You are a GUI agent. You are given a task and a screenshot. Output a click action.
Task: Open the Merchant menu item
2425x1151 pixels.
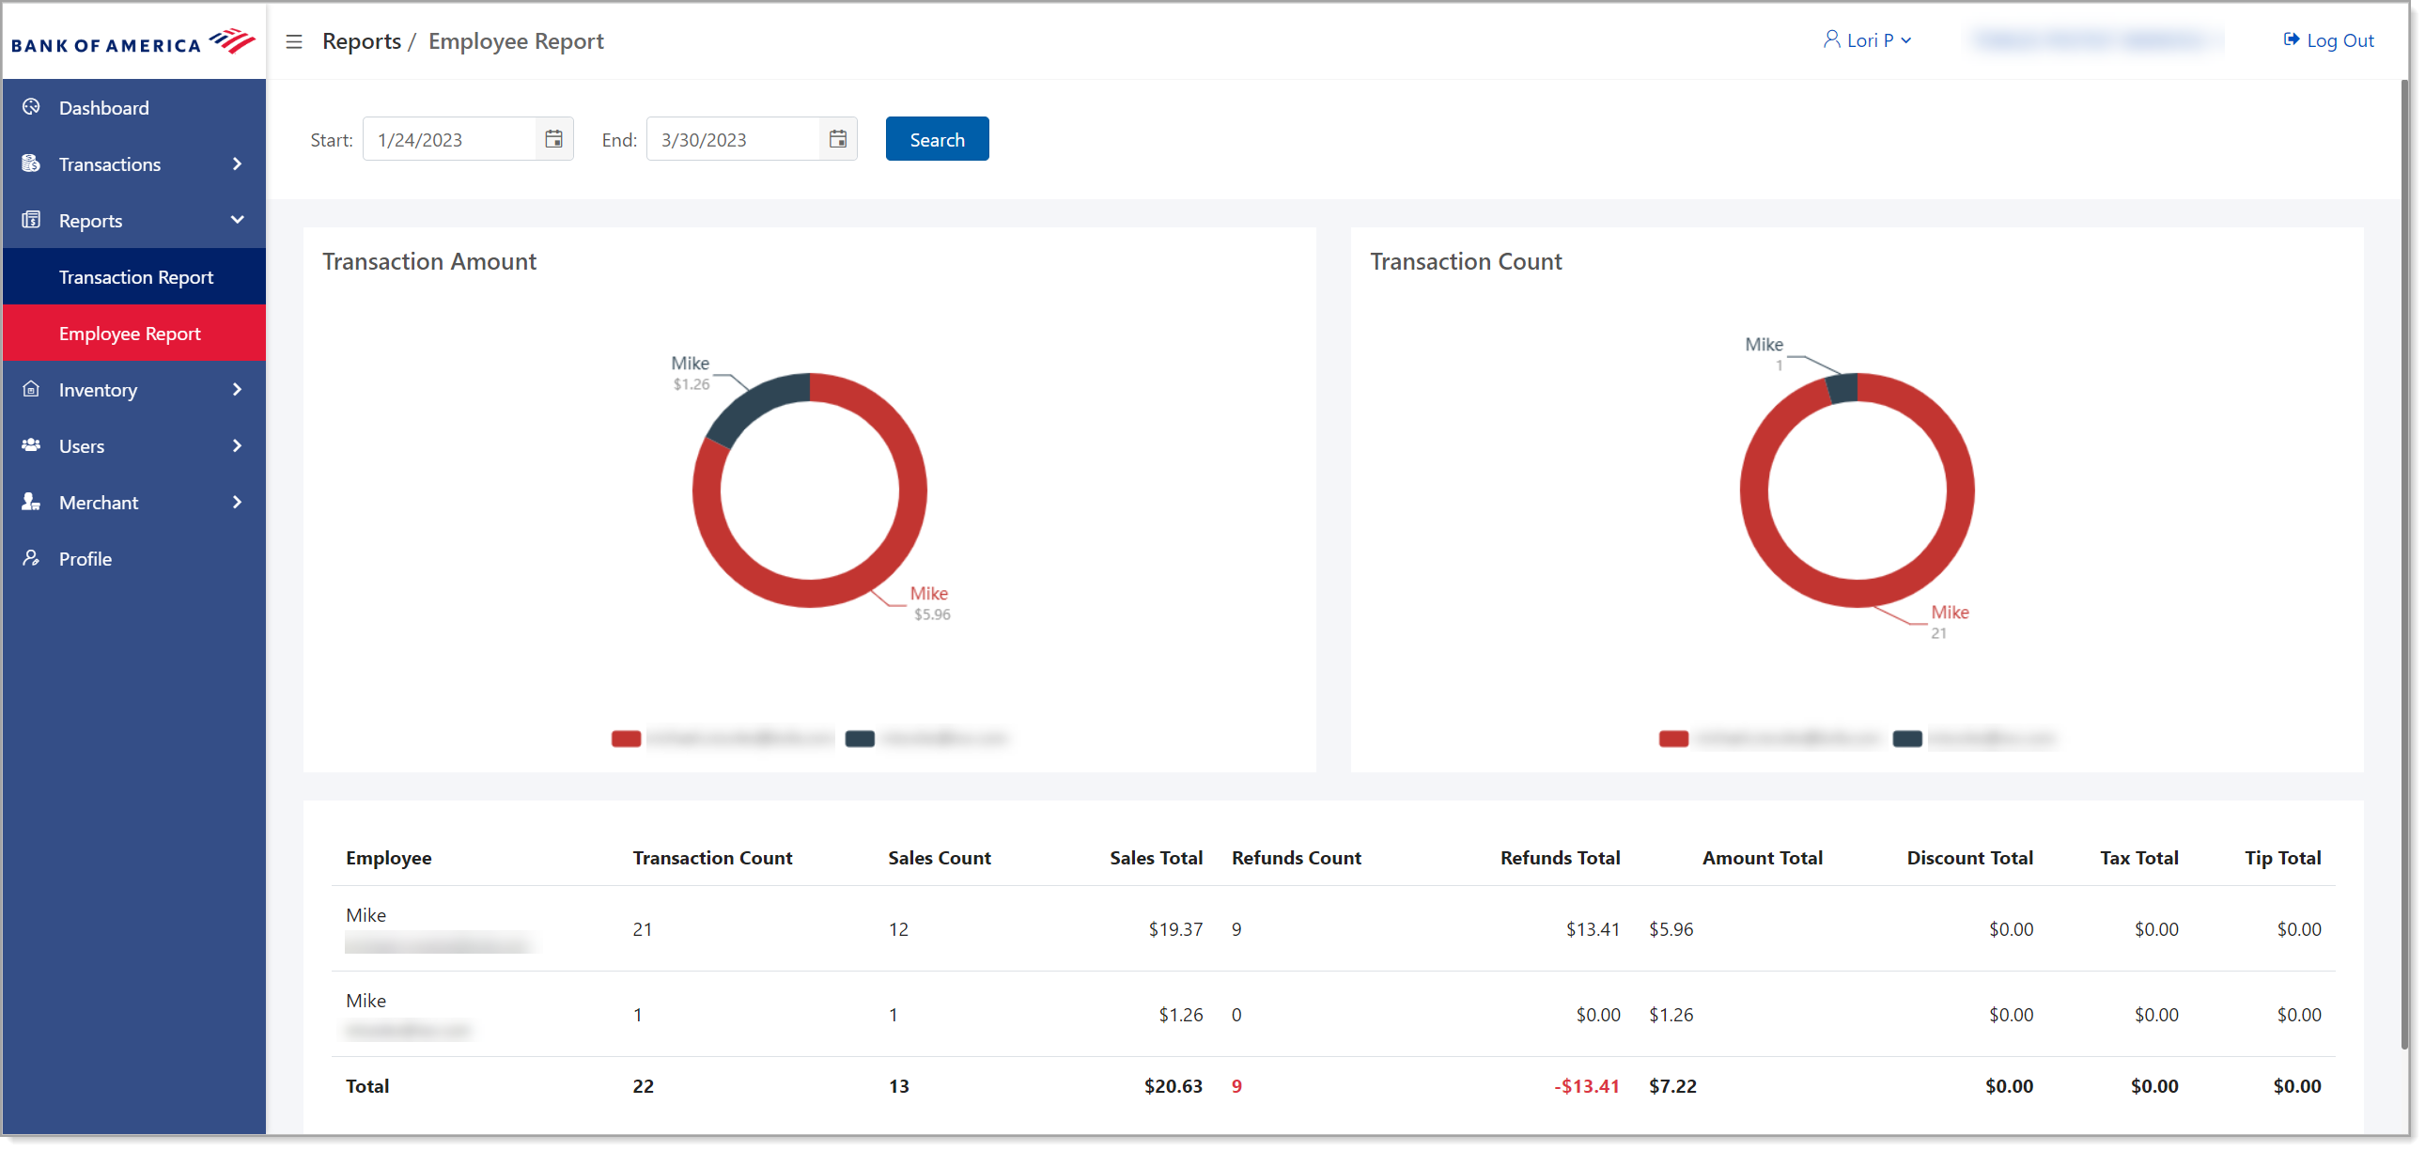pos(133,503)
